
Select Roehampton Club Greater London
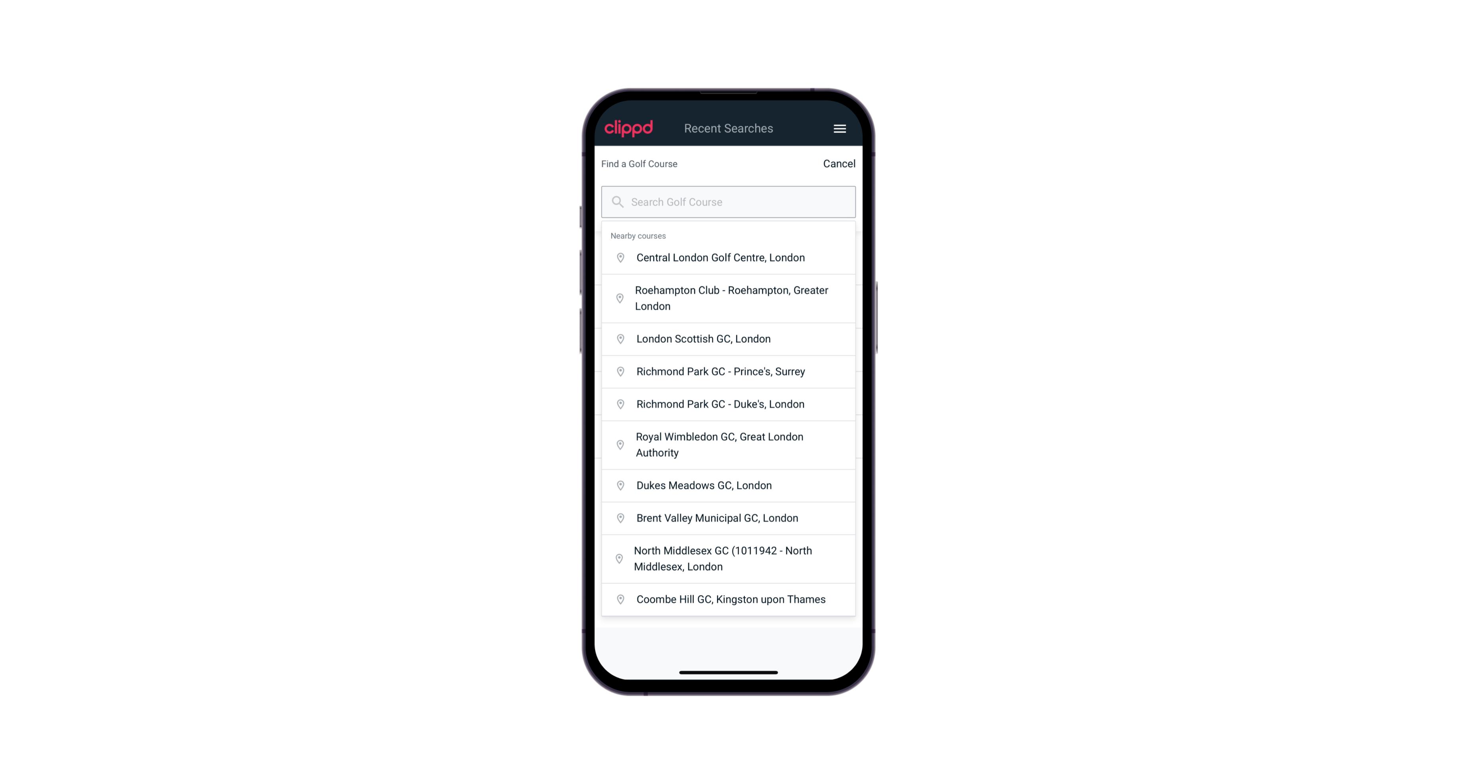click(729, 298)
